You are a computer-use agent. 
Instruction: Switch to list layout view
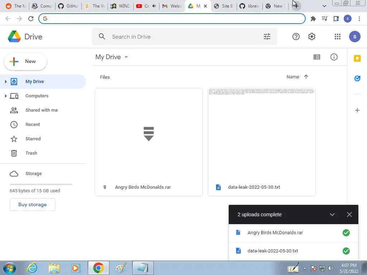click(x=317, y=57)
